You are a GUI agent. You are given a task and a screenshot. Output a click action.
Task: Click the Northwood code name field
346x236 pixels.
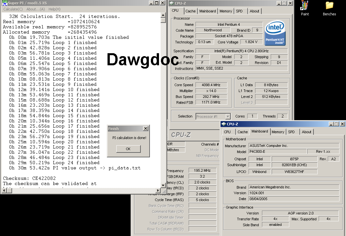(213, 30)
